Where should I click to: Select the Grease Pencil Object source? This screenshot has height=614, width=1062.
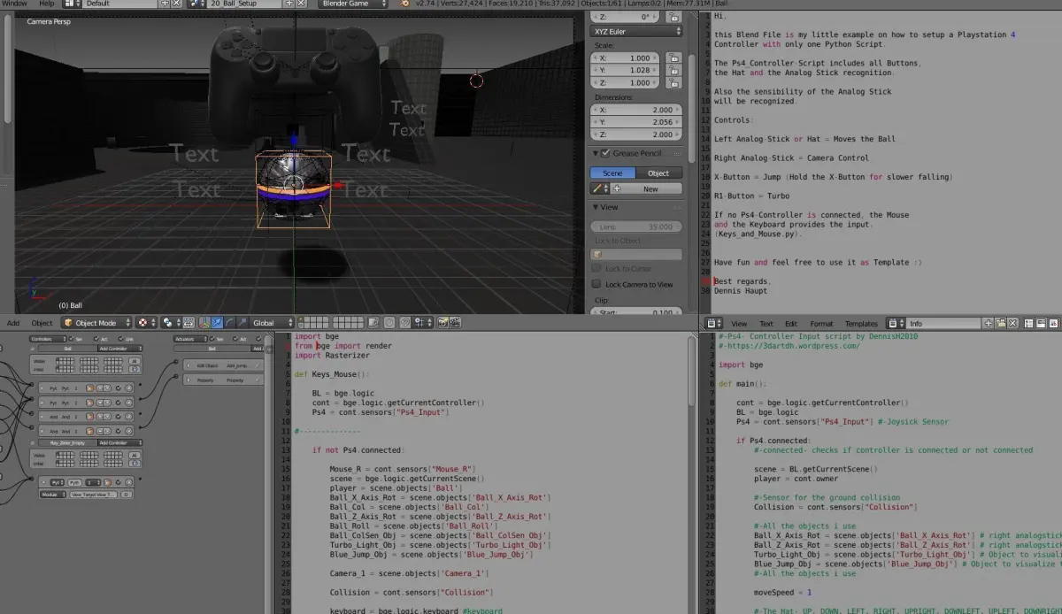(x=658, y=173)
